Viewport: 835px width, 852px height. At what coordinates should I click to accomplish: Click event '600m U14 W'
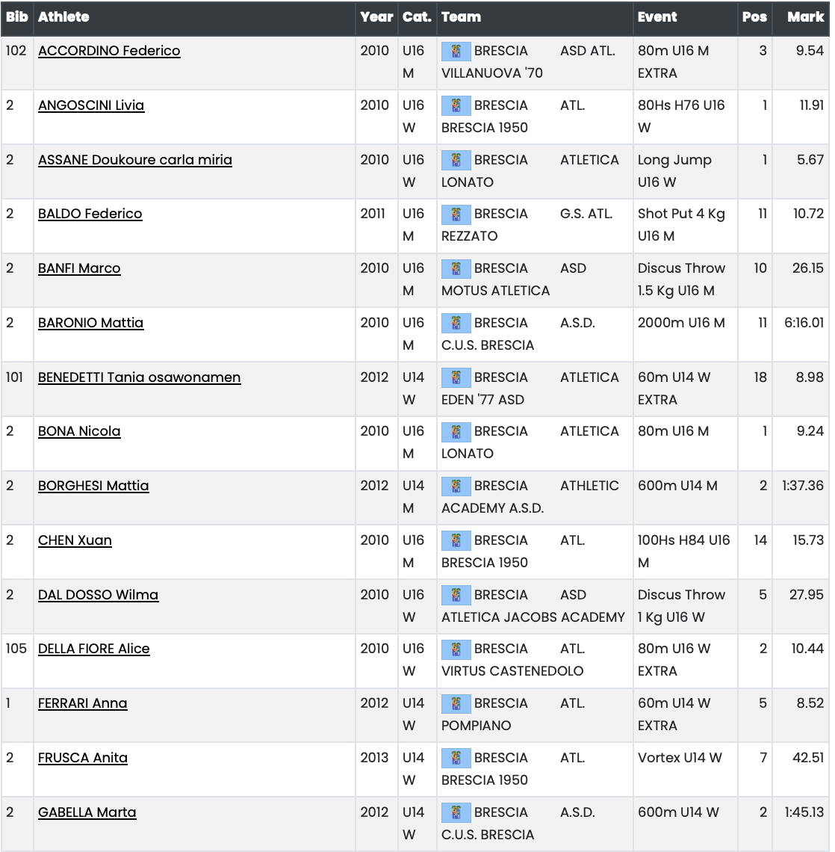(678, 812)
